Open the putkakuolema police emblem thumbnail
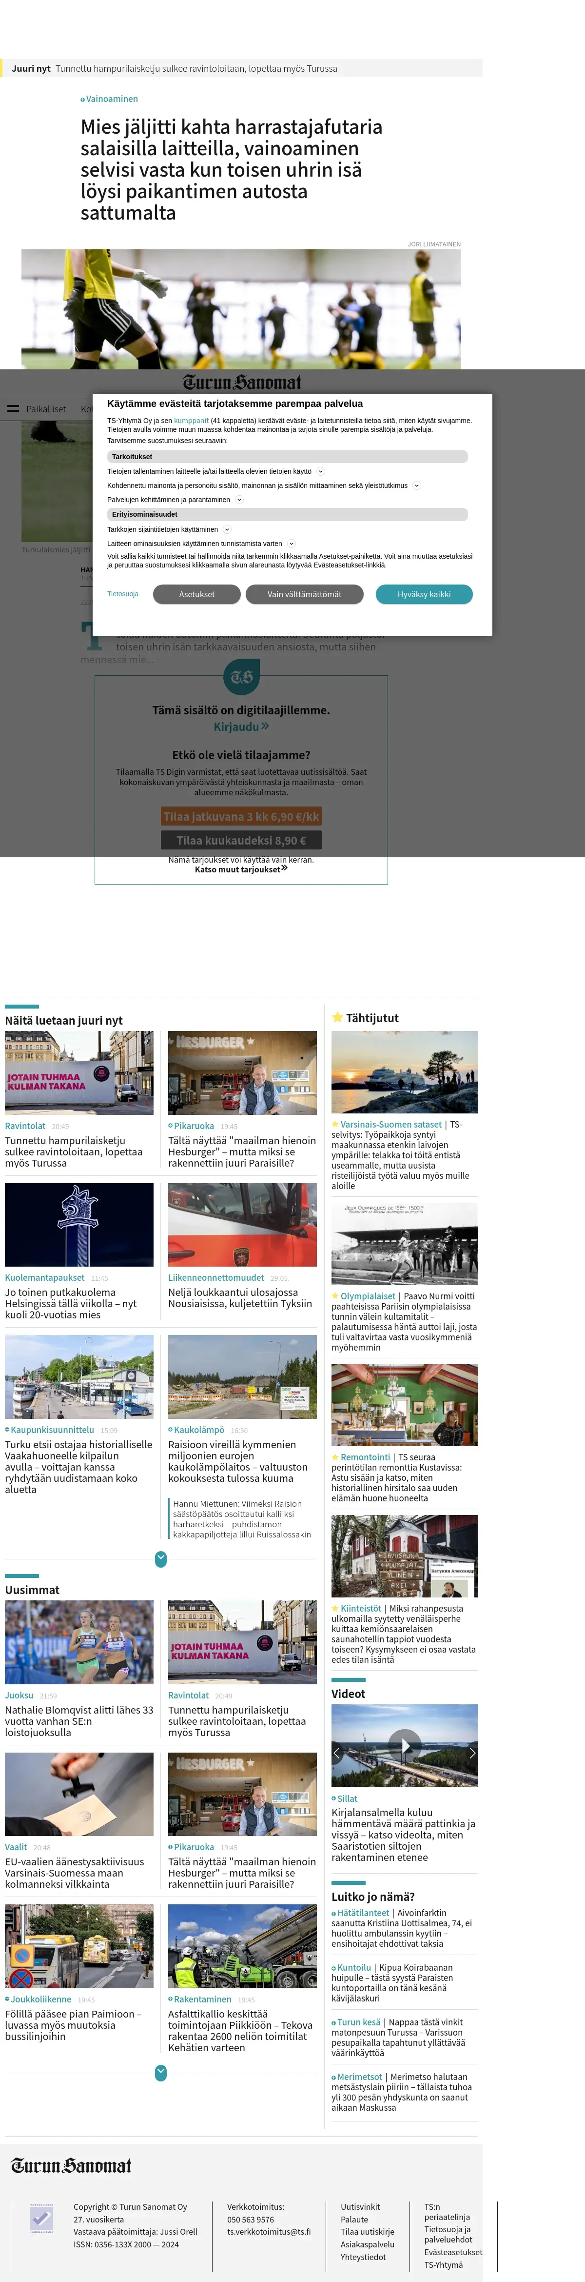The width and height of the screenshot is (585, 2282). pyautogui.click(x=79, y=1224)
